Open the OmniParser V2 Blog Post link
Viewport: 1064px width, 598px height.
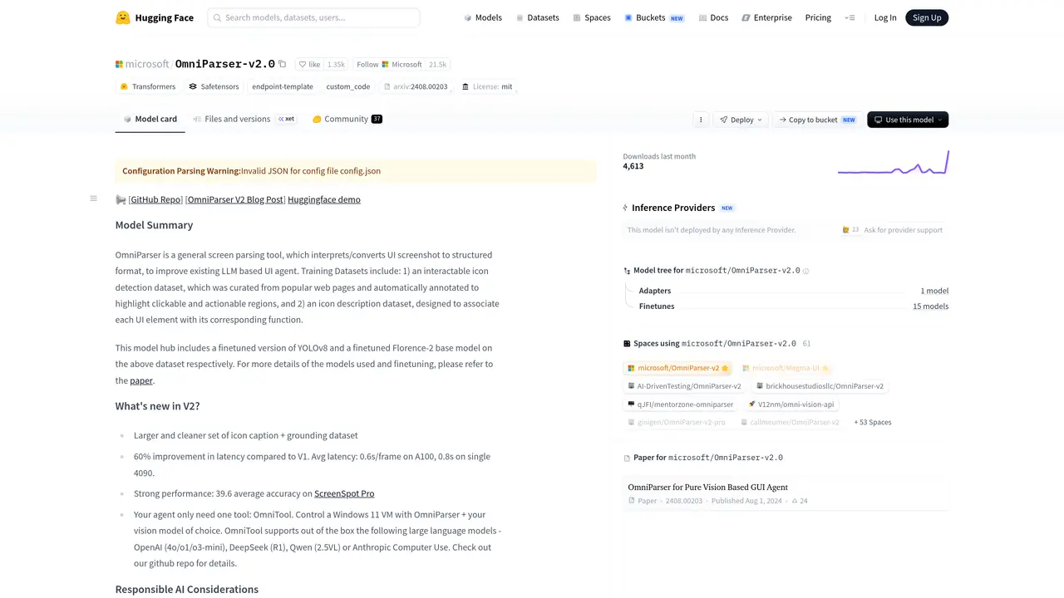[235, 199]
